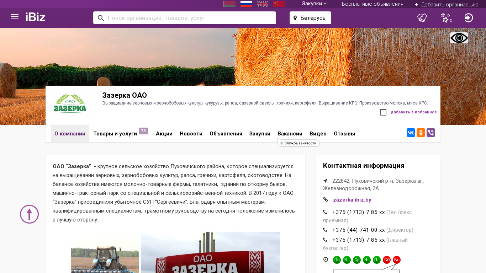
Task: Go to the Объявления tab
Action: point(226,134)
